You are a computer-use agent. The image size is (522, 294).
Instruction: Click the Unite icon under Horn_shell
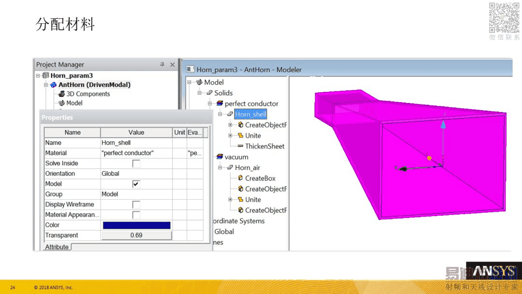[x=240, y=135]
